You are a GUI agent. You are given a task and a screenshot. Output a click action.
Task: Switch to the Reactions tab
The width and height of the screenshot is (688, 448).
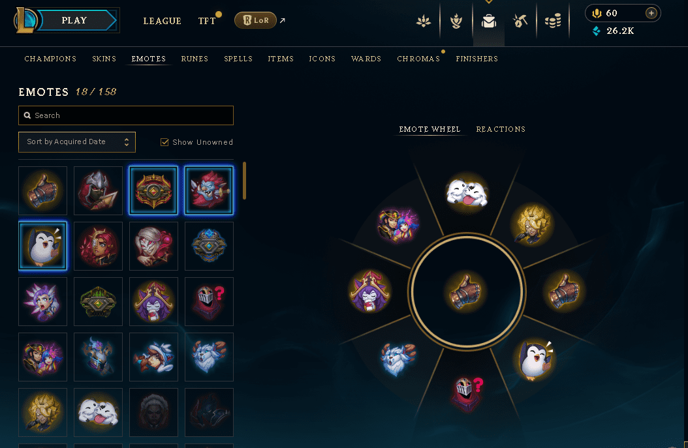click(501, 129)
